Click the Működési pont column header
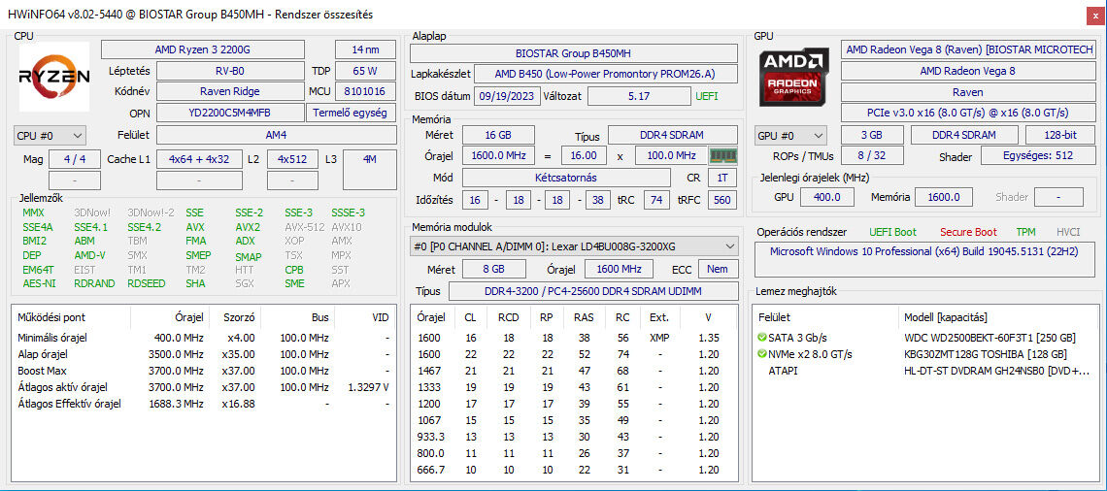The width and height of the screenshot is (1107, 491). [72, 317]
